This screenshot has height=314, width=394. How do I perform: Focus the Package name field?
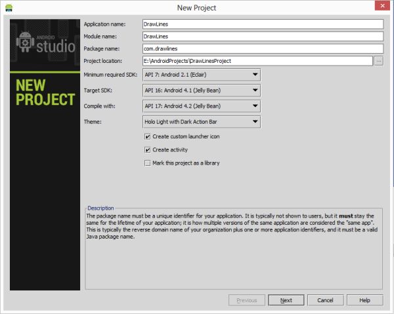point(263,49)
